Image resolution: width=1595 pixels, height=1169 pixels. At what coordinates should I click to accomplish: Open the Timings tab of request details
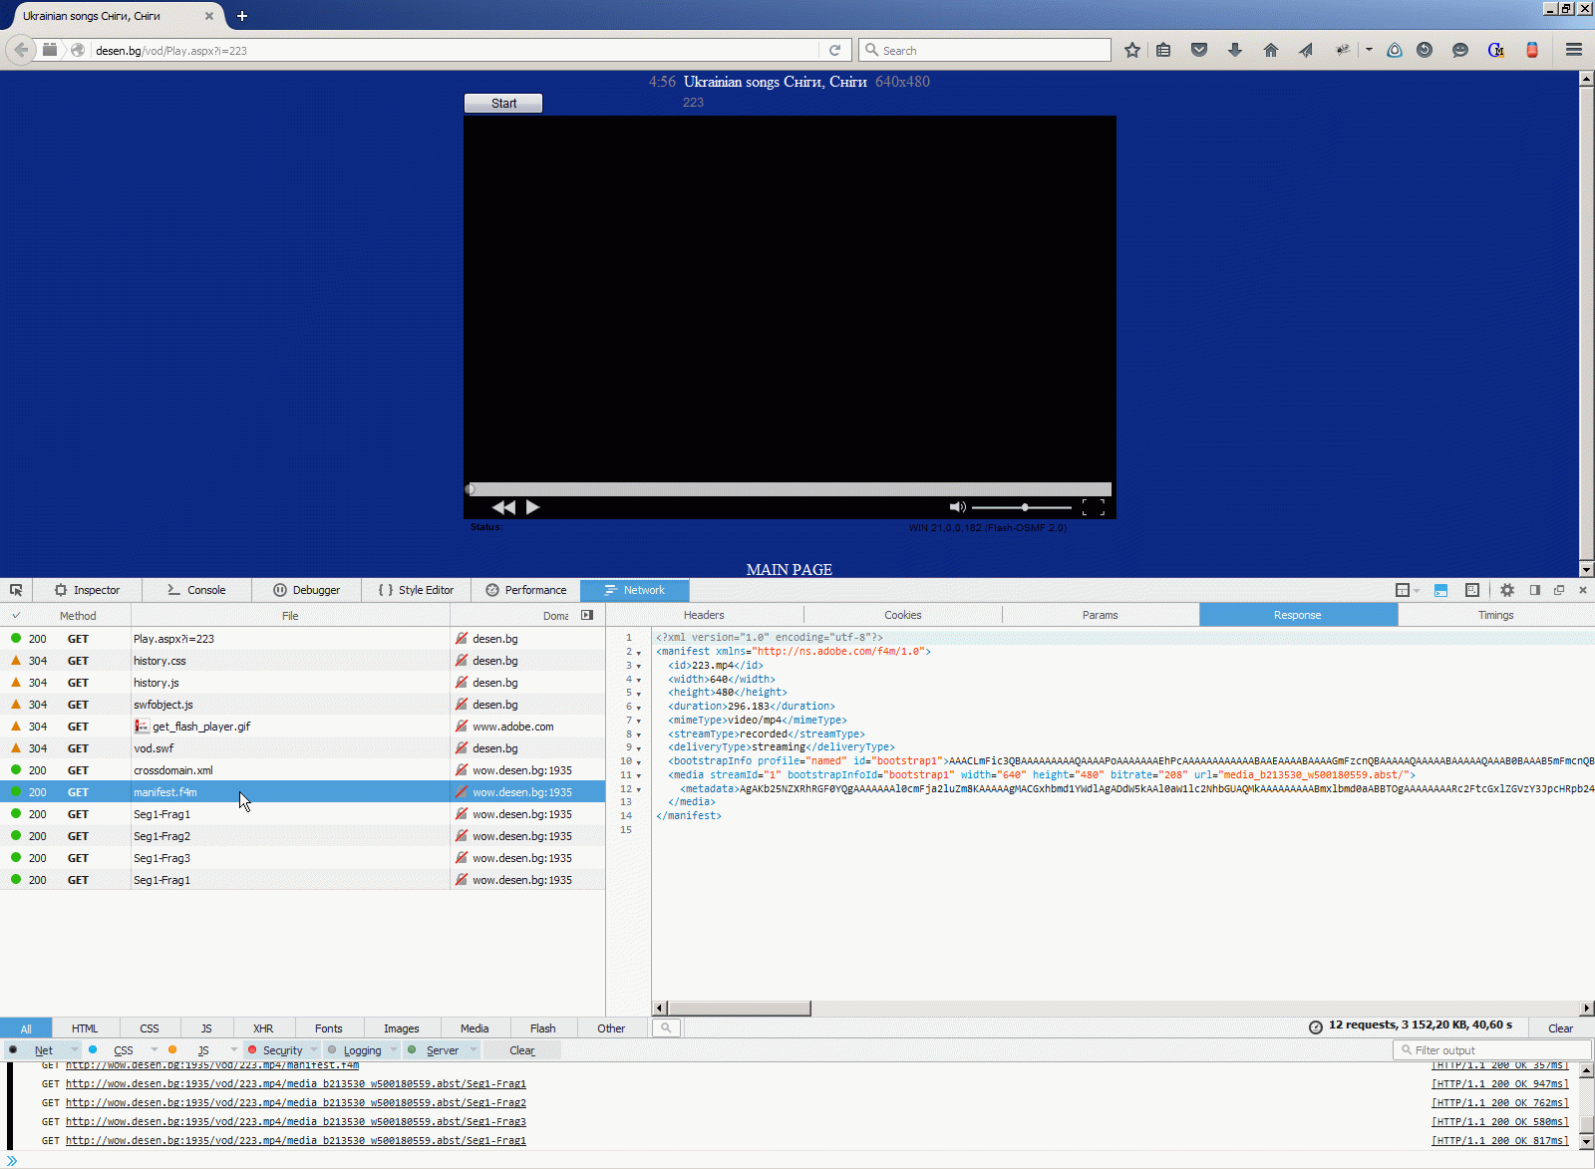click(x=1495, y=615)
